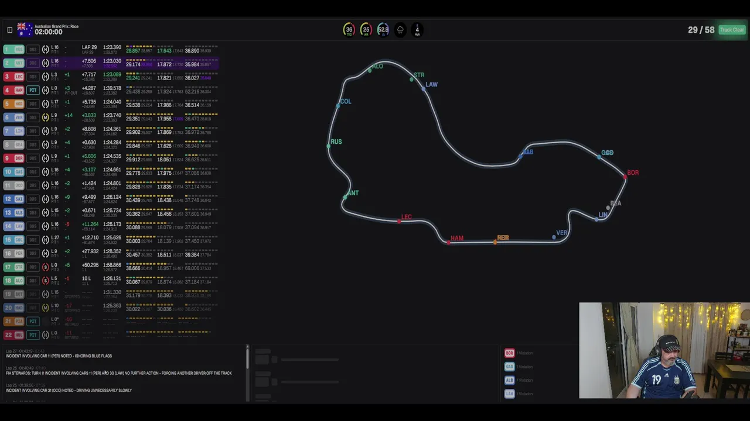
Task: Click the rain cloud weather icon
Action: (x=400, y=30)
